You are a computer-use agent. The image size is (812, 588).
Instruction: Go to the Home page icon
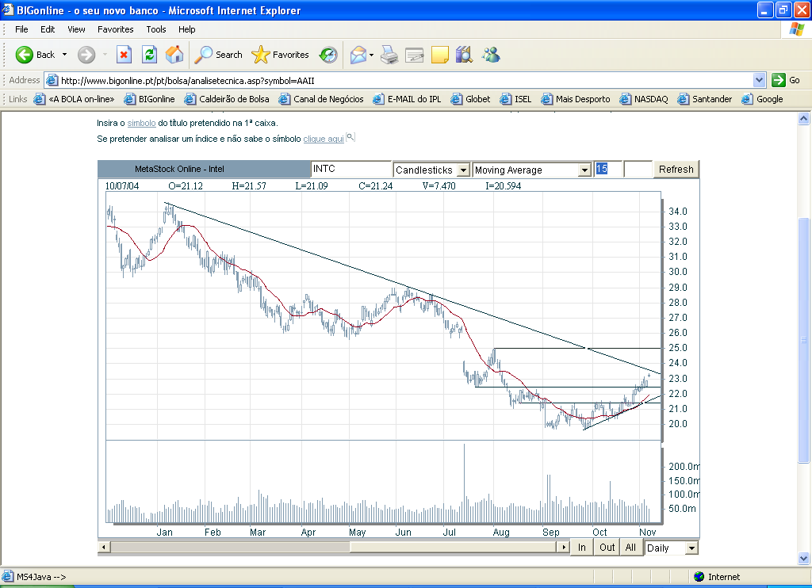pyautogui.click(x=174, y=55)
